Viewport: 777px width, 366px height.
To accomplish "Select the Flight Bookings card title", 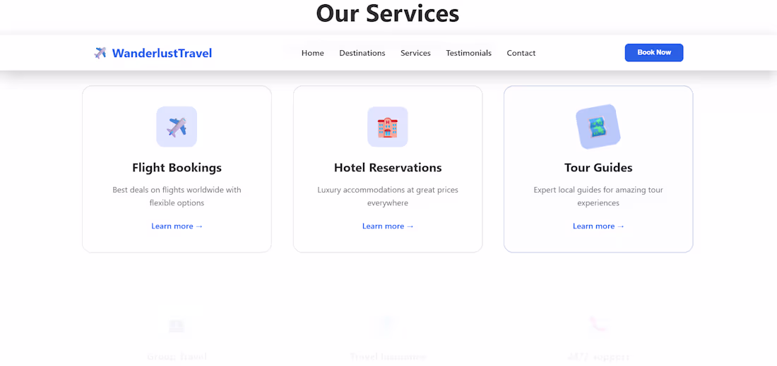I will pos(177,168).
